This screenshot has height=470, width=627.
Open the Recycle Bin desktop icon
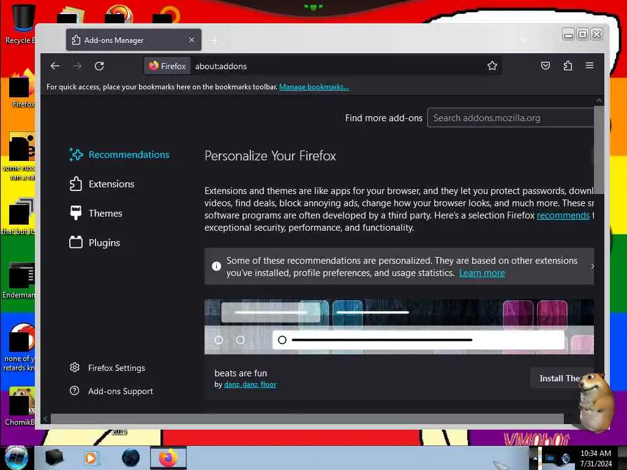(20, 24)
